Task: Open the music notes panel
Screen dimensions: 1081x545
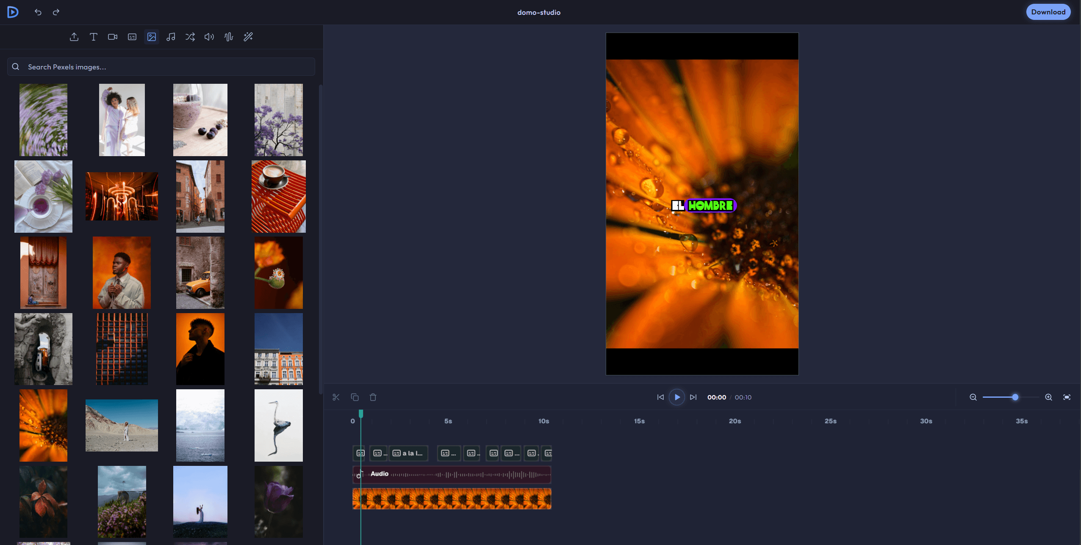Action: (171, 37)
